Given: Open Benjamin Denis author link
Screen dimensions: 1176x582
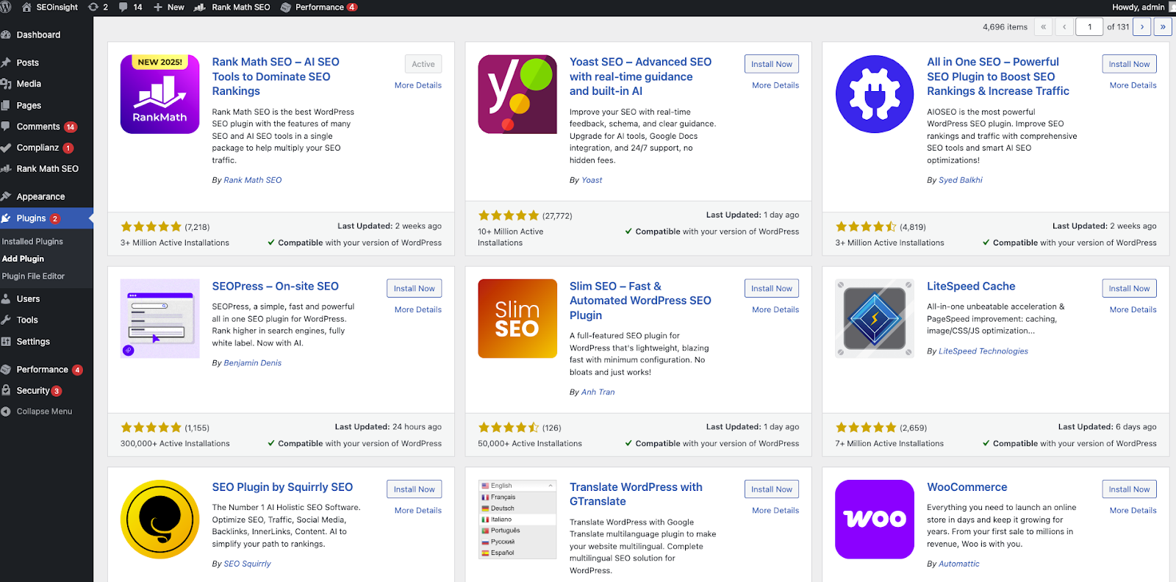Looking at the screenshot, I should click(252, 363).
